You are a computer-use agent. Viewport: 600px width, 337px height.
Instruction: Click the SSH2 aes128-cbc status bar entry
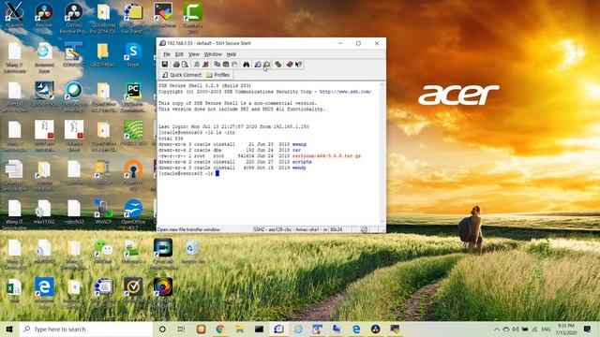[x=290, y=229]
